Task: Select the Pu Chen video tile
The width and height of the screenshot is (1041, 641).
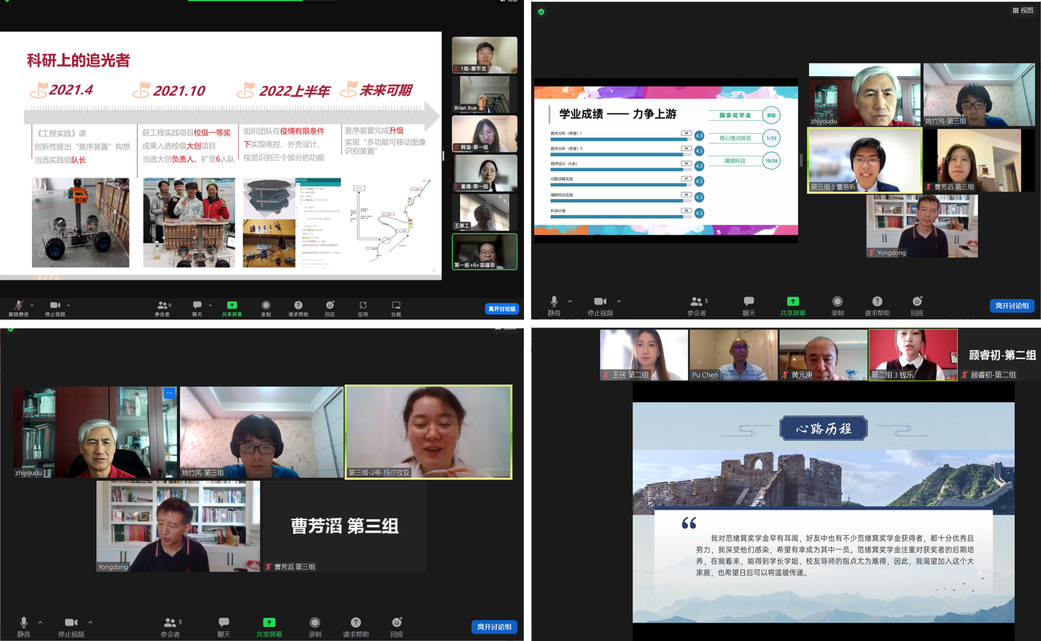Action: pos(733,355)
